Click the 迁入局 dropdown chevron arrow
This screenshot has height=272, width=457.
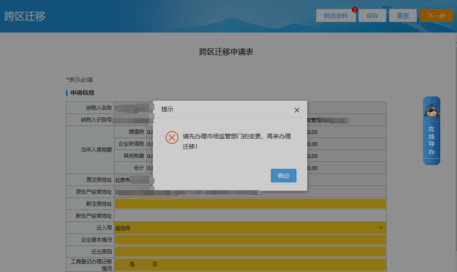pos(381,227)
